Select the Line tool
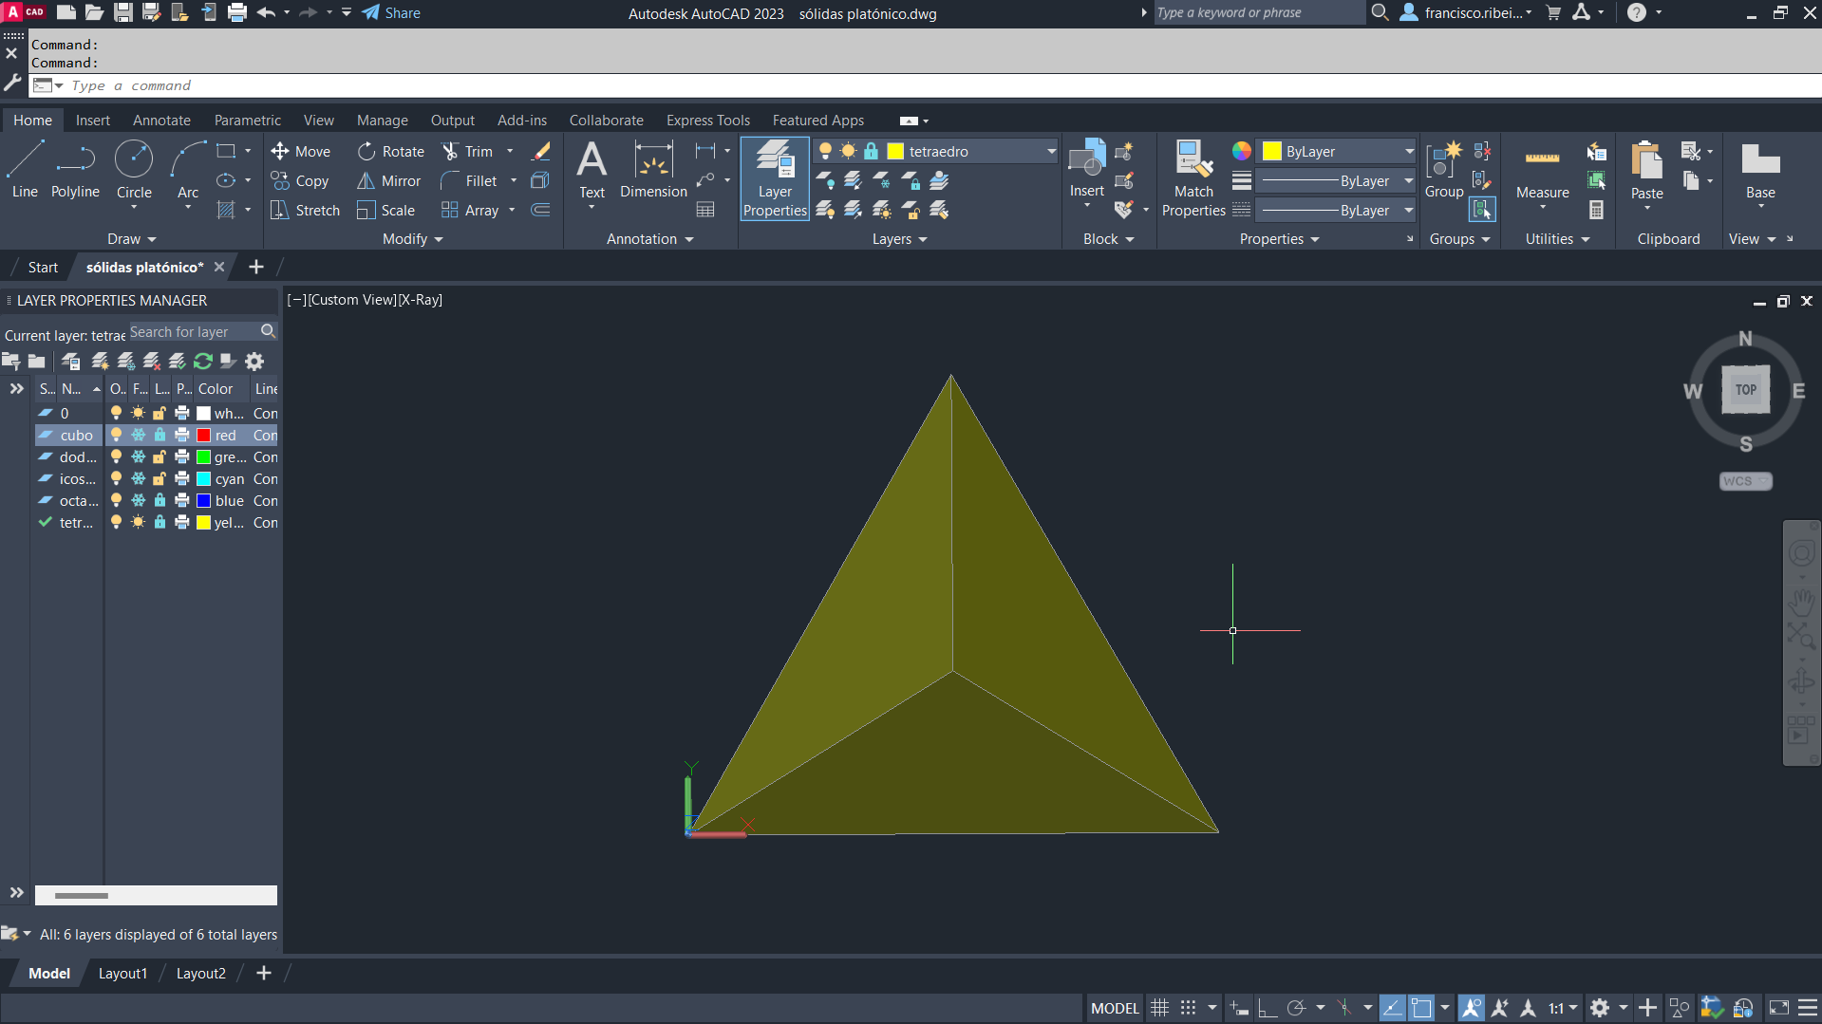 click(x=25, y=169)
